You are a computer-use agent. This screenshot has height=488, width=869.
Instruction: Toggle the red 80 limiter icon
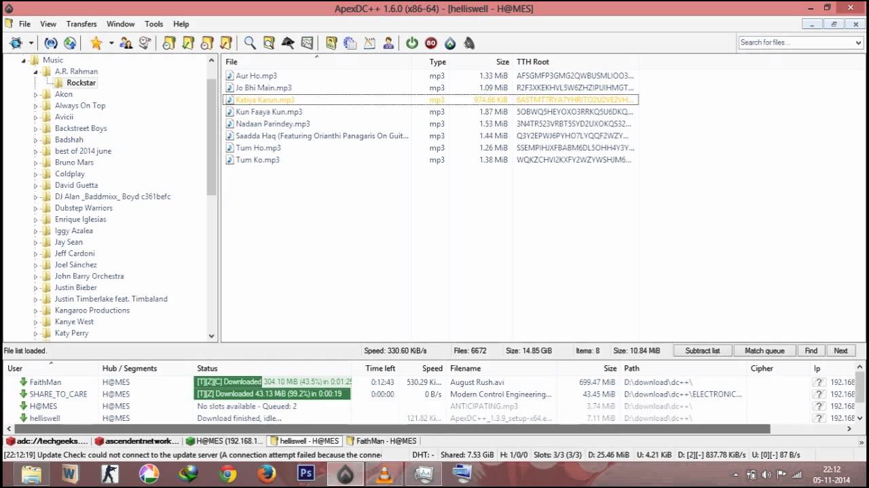(x=431, y=43)
